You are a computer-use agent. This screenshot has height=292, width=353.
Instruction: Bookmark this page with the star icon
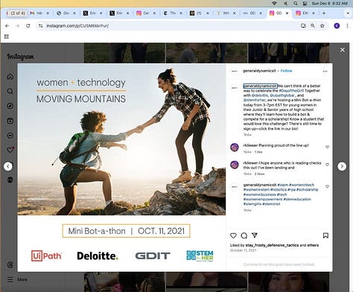[x=322, y=25]
